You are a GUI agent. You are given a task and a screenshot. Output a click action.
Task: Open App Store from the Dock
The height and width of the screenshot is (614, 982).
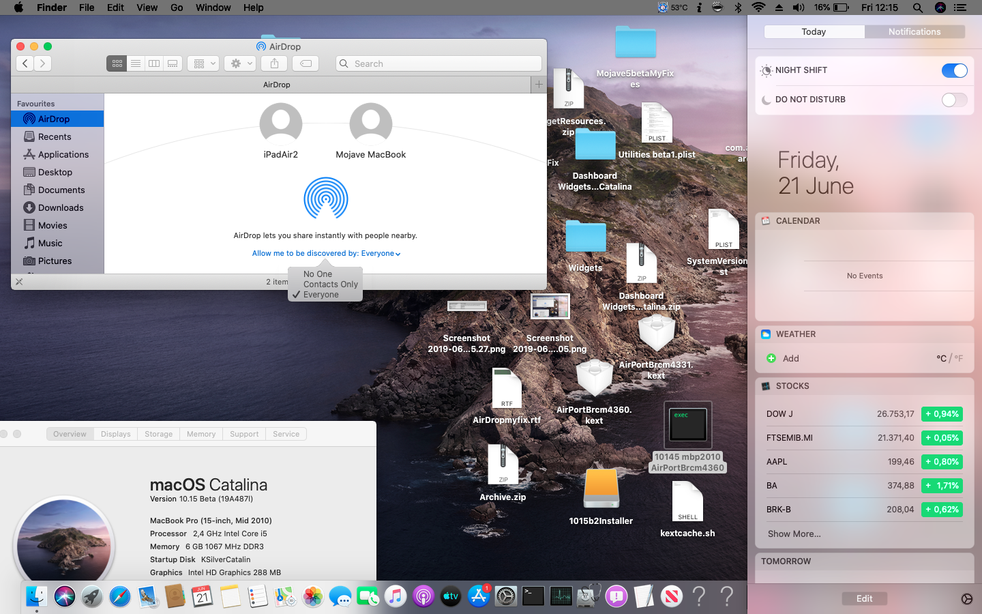click(479, 596)
